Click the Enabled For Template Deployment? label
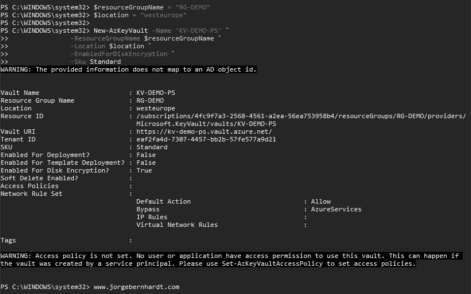This screenshot has height=294, width=471. [x=63, y=163]
